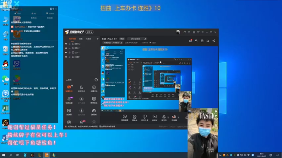Open the PK tool icon
The height and width of the screenshot is (158, 282).
(x=82, y=122)
